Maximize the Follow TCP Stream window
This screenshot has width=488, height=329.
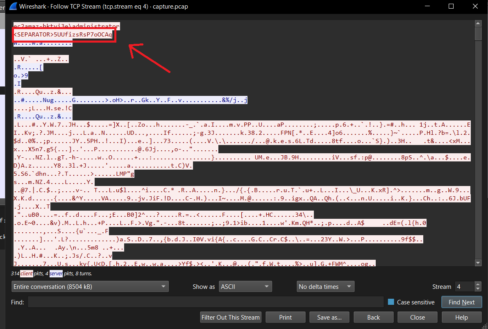tap(451, 7)
